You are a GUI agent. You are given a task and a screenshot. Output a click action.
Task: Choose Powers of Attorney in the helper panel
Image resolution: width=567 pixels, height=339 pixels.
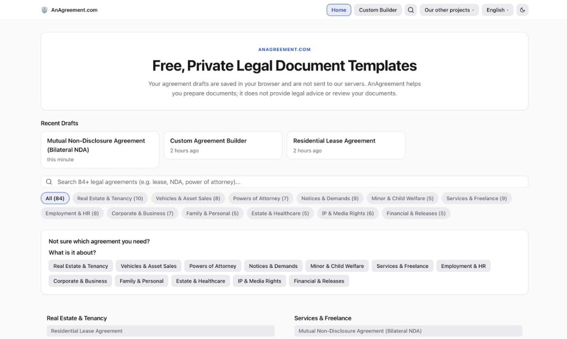(x=213, y=266)
